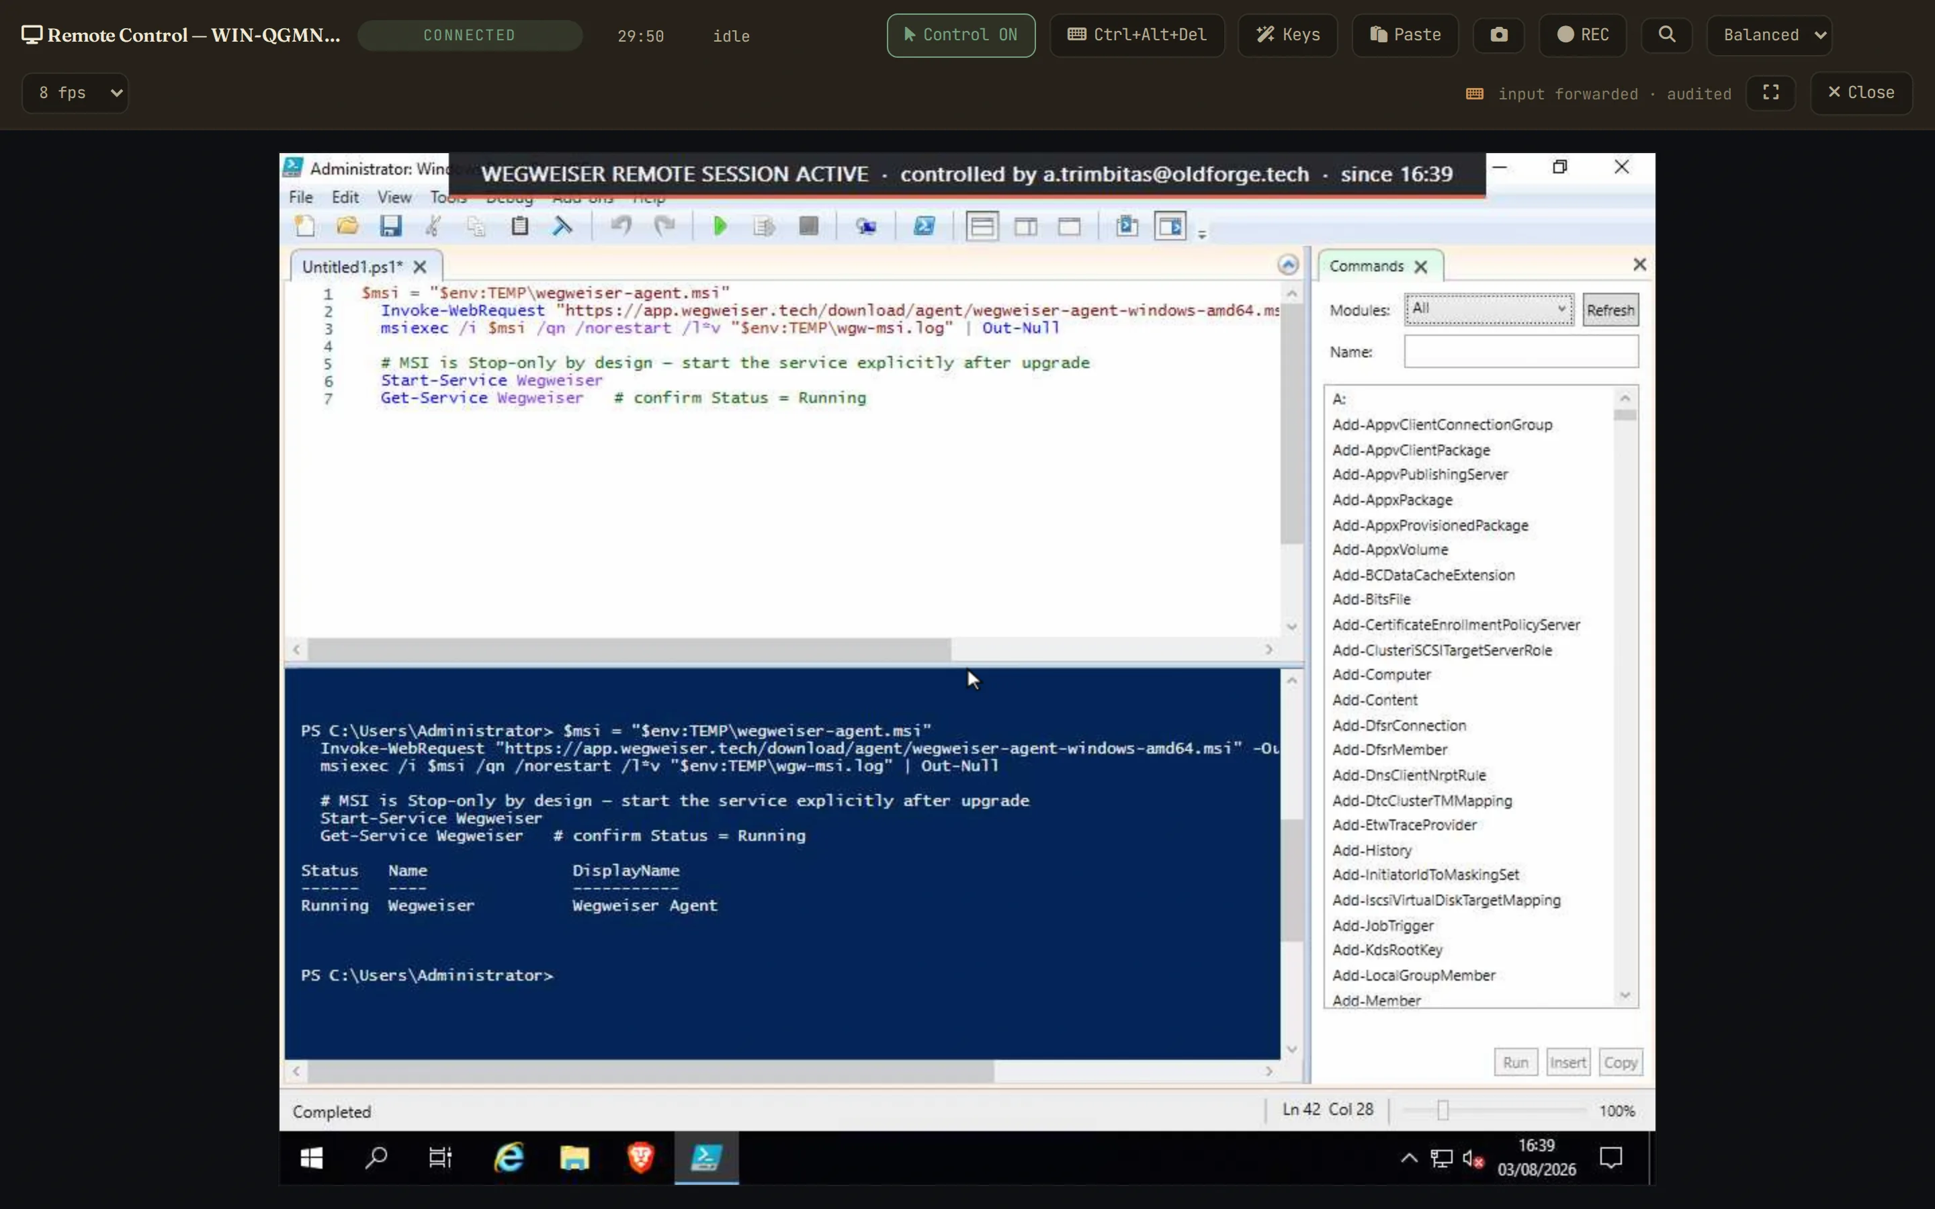Run script with green play icon

coord(720,226)
